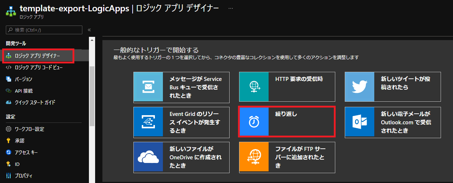Click the key icon beside ID
The height and width of the screenshot is (183, 453).
pos(9,164)
